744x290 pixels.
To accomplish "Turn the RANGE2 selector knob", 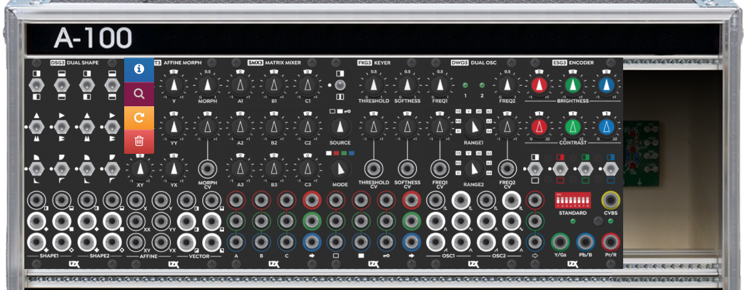I will click(x=473, y=169).
